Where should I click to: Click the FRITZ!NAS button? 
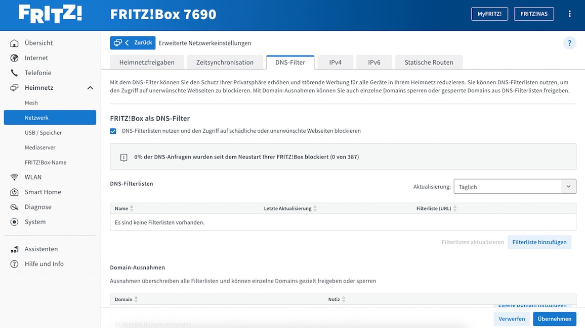pos(534,14)
